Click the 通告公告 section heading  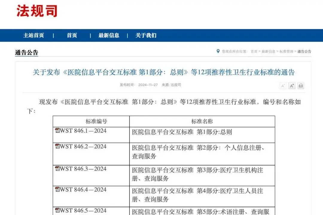(27, 52)
